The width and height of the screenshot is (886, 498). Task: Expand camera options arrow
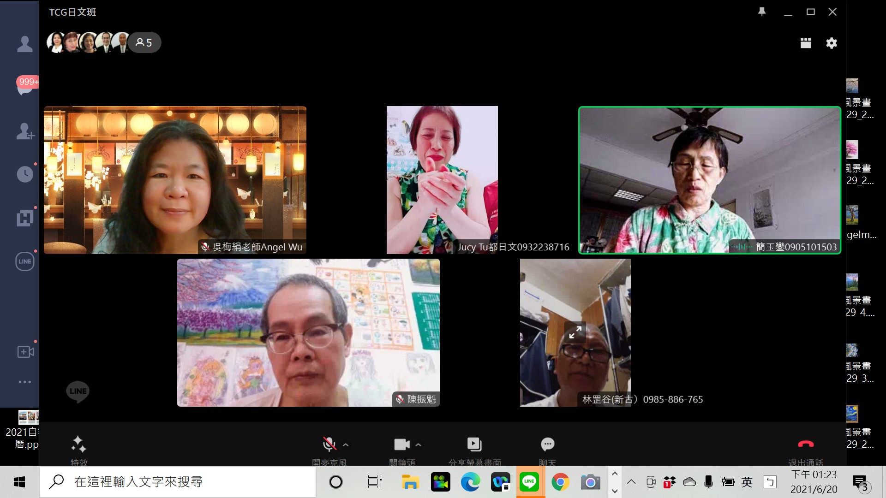(x=418, y=445)
